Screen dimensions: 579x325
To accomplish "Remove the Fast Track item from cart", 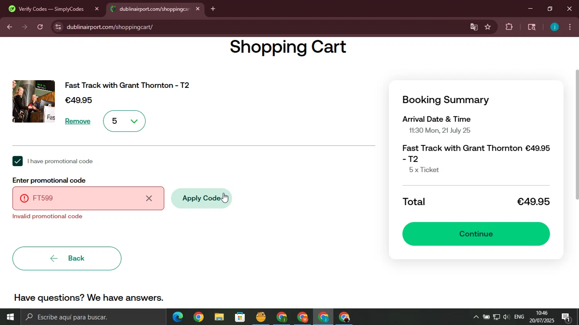I will point(78,121).
